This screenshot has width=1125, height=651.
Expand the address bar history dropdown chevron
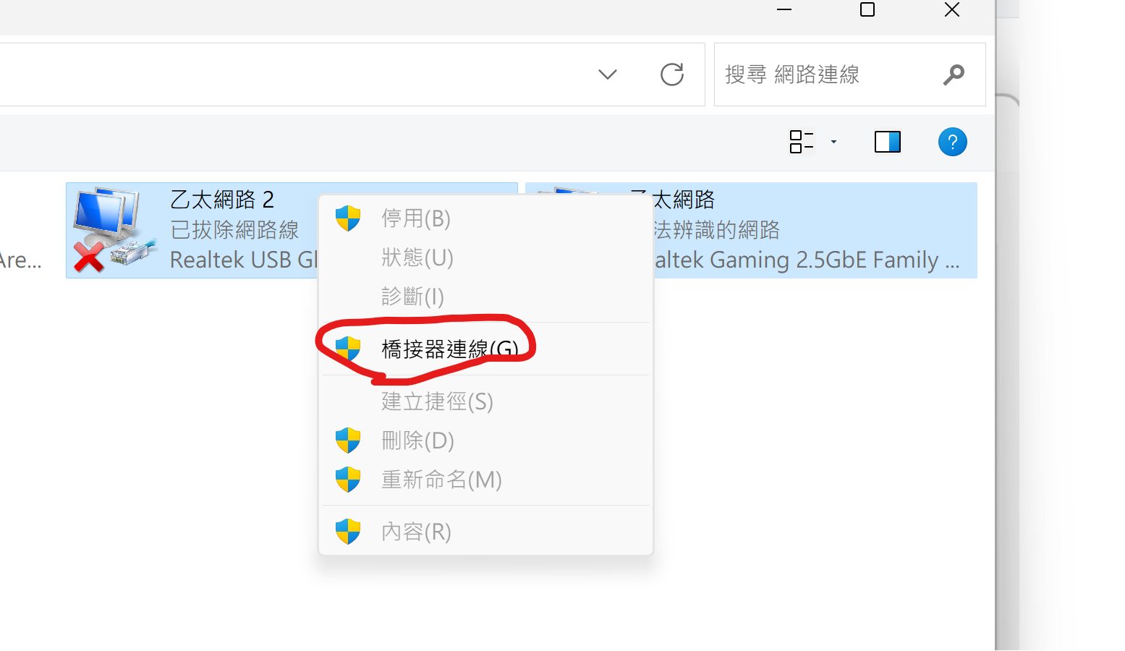(608, 75)
